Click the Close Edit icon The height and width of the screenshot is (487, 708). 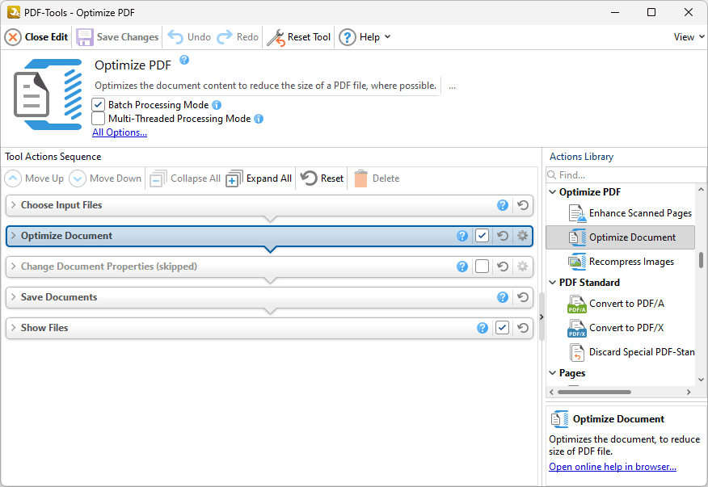13,37
